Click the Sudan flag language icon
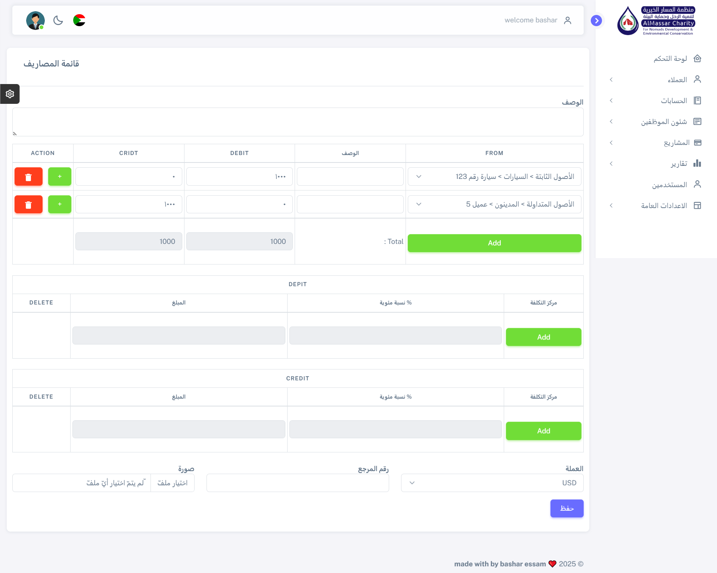This screenshot has width=717, height=573. [79, 20]
